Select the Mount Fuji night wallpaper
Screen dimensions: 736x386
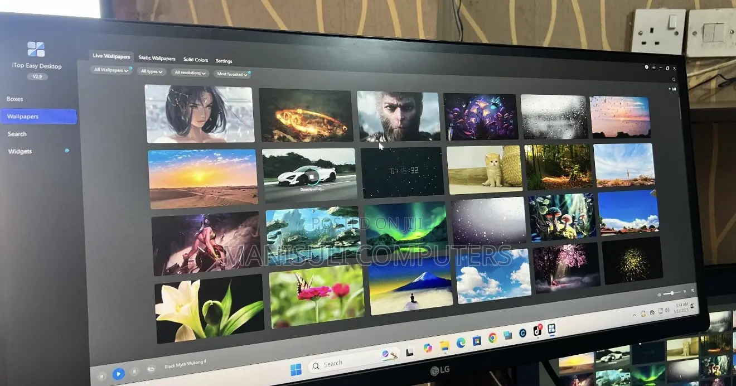coord(411,286)
